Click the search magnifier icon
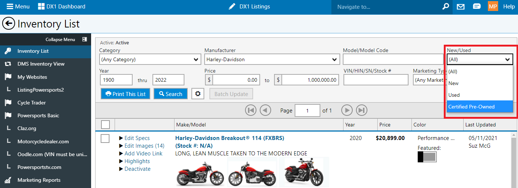 (446, 7)
